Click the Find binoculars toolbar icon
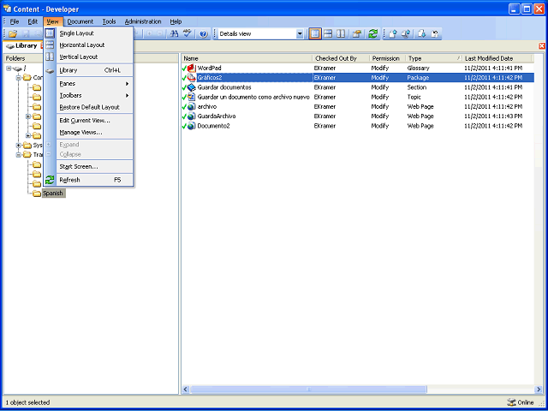The height and width of the screenshot is (411, 548). click(x=174, y=34)
